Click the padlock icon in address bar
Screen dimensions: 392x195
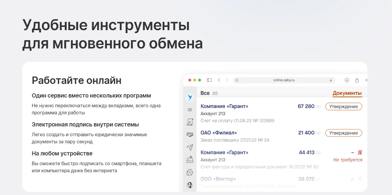pyautogui.click(x=331, y=80)
